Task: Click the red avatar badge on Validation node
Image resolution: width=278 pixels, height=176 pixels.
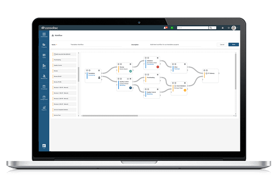Action: tap(158, 67)
